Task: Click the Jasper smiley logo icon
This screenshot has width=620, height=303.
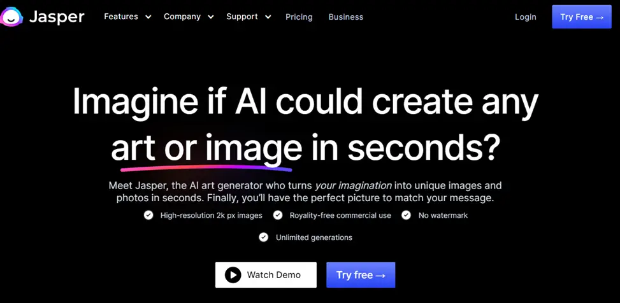Action: (x=11, y=17)
